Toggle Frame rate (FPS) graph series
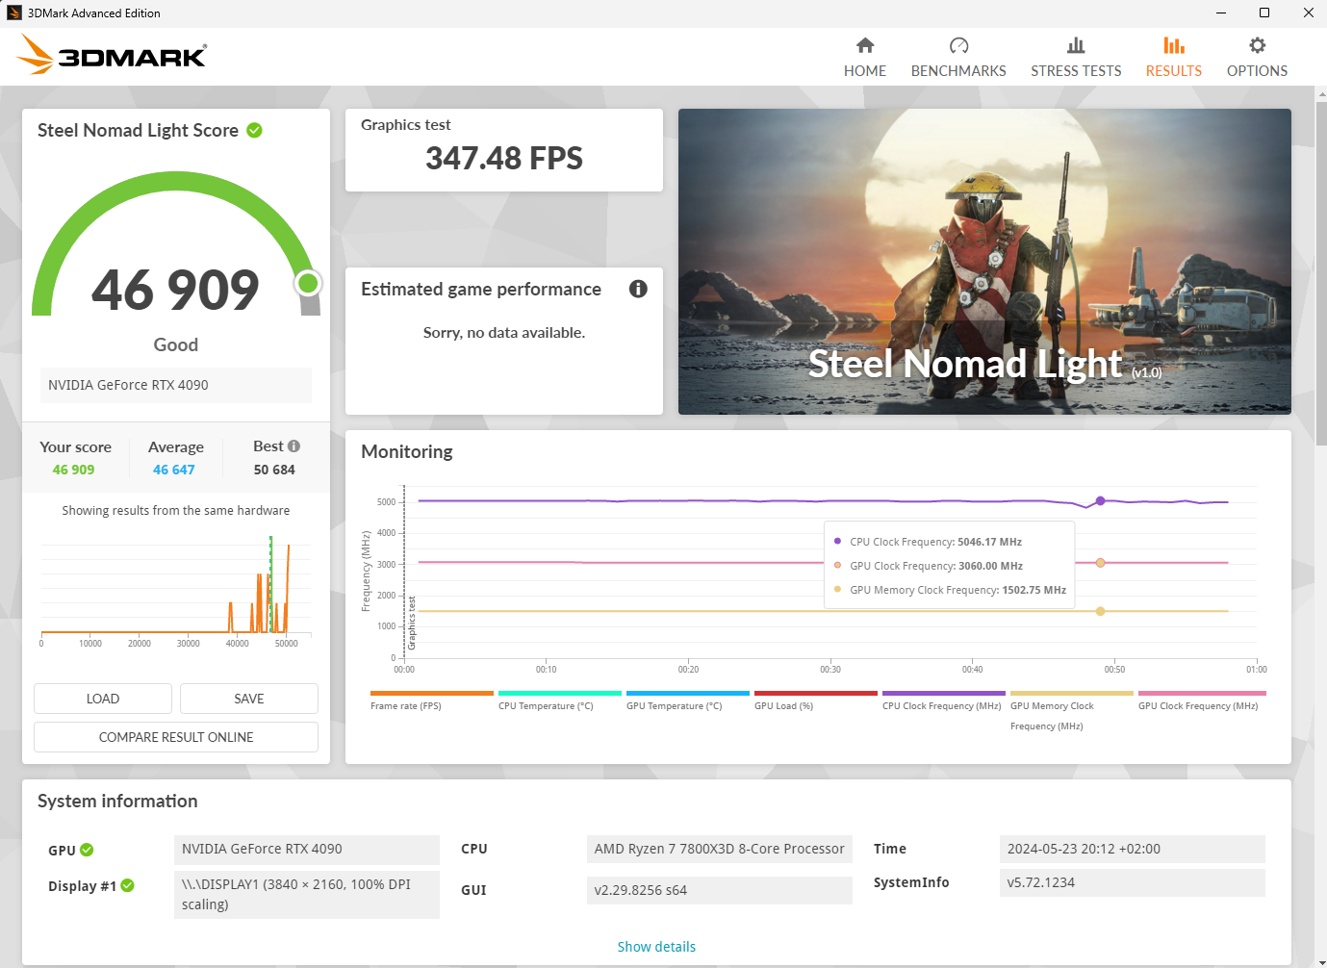Image resolution: width=1327 pixels, height=968 pixels. pyautogui.click(x=431, y=701)
